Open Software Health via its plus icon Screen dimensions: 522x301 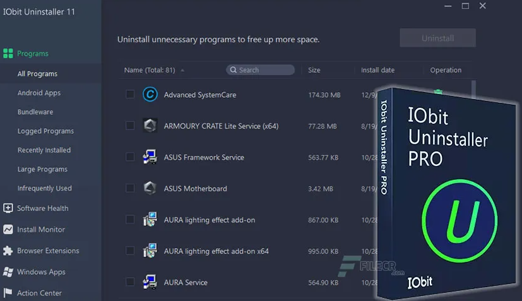pos(8,208)
